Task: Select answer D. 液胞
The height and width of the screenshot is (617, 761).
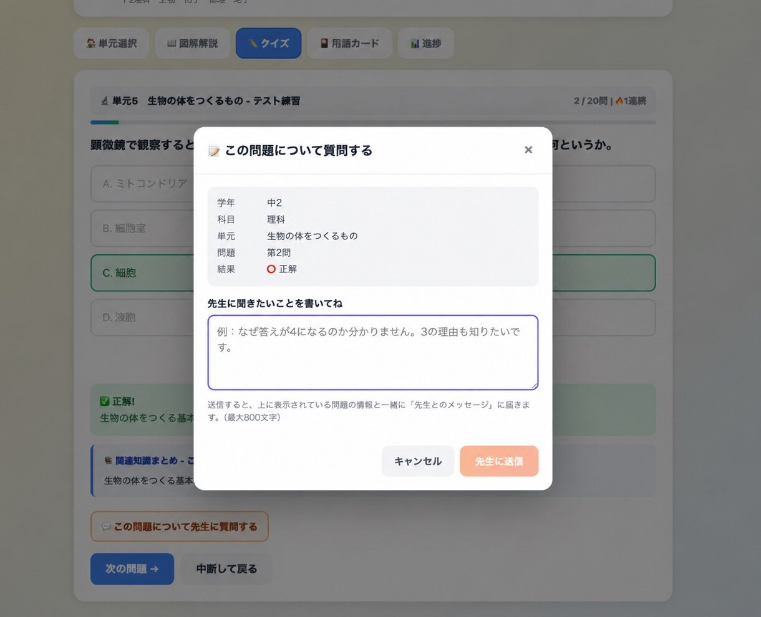Action: pos(373,317)
